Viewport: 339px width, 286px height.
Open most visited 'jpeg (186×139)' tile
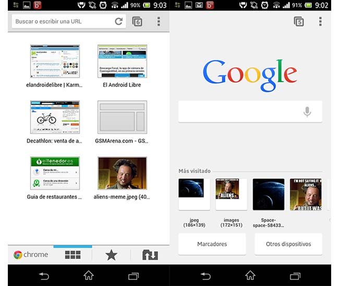(194, 194)
